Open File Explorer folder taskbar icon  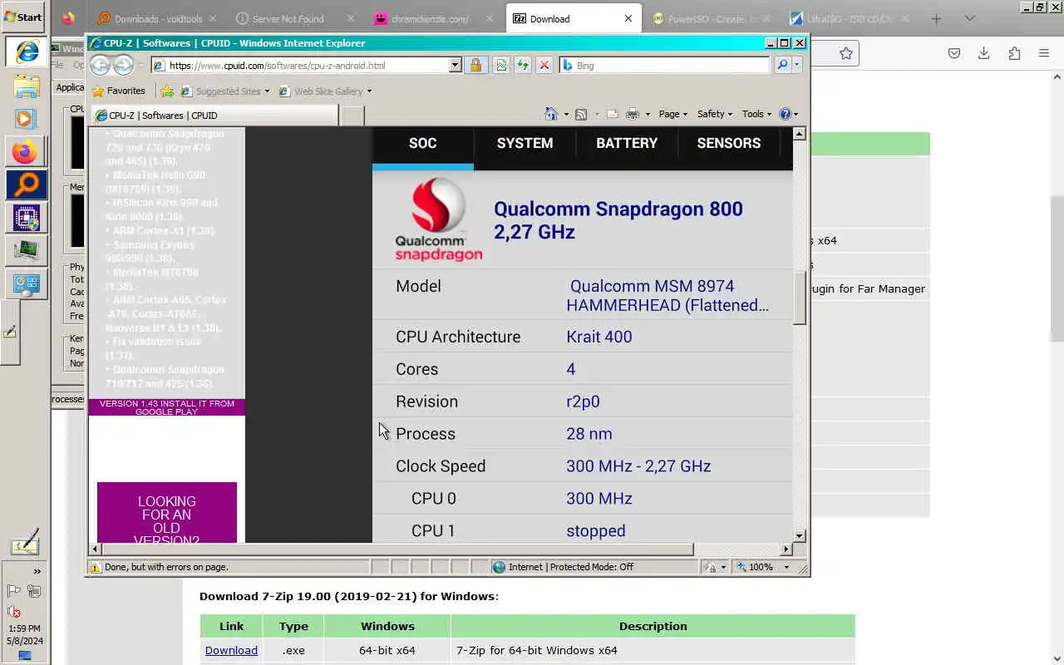pos(27,86)
